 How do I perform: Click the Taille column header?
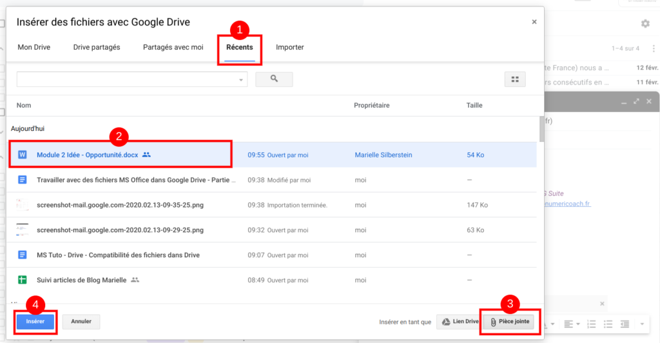pos(474,105)
